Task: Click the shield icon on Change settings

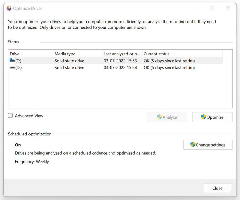Action: click(x=193, y=145)
